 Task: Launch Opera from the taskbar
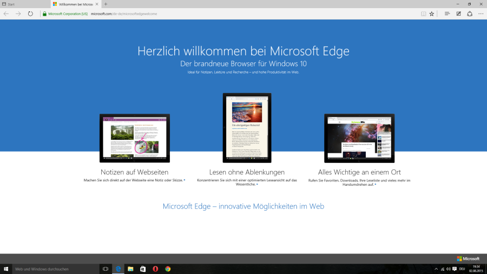tap(155, 269)
